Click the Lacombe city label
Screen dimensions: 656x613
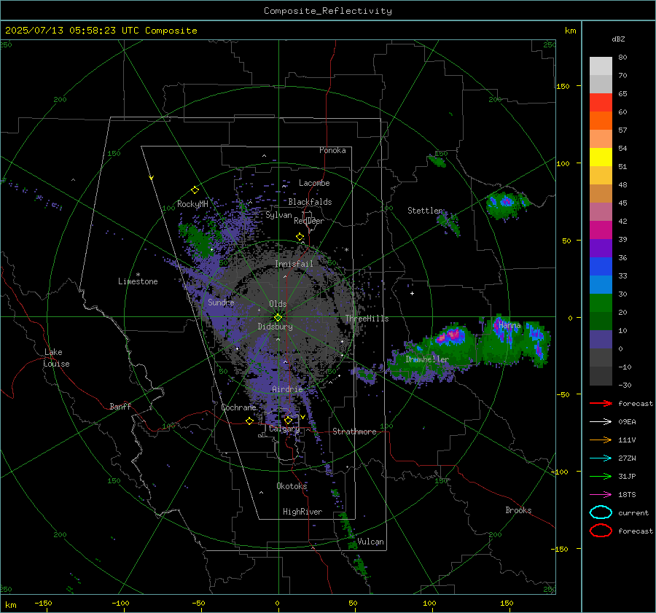314,183
